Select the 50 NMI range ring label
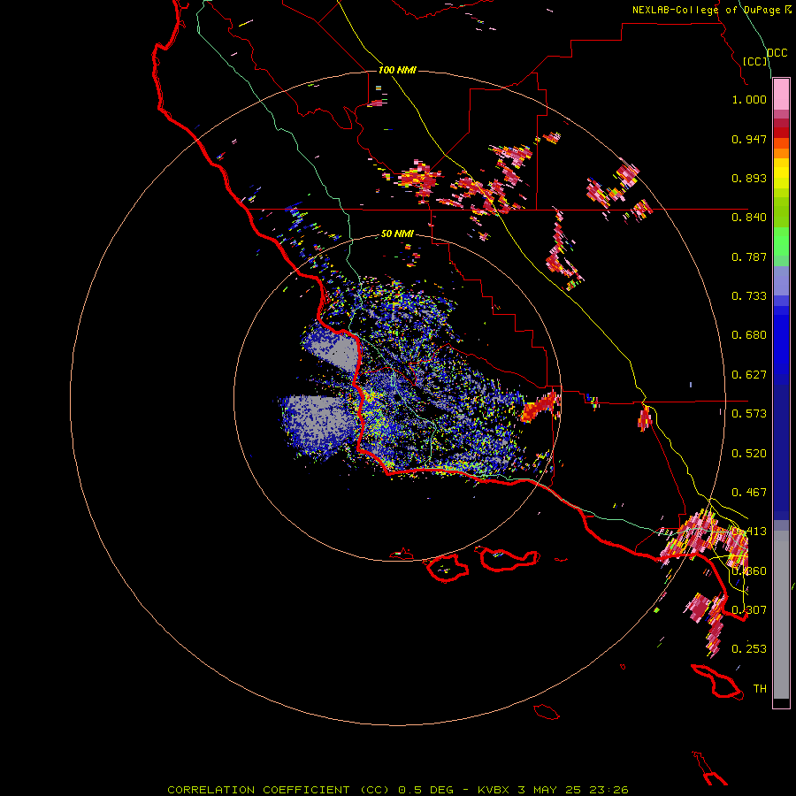This screenshot has width=796, height=796. coord(397,234)
